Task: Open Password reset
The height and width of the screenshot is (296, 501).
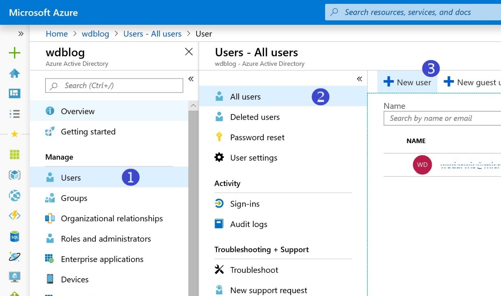Action: coord(283,137)
